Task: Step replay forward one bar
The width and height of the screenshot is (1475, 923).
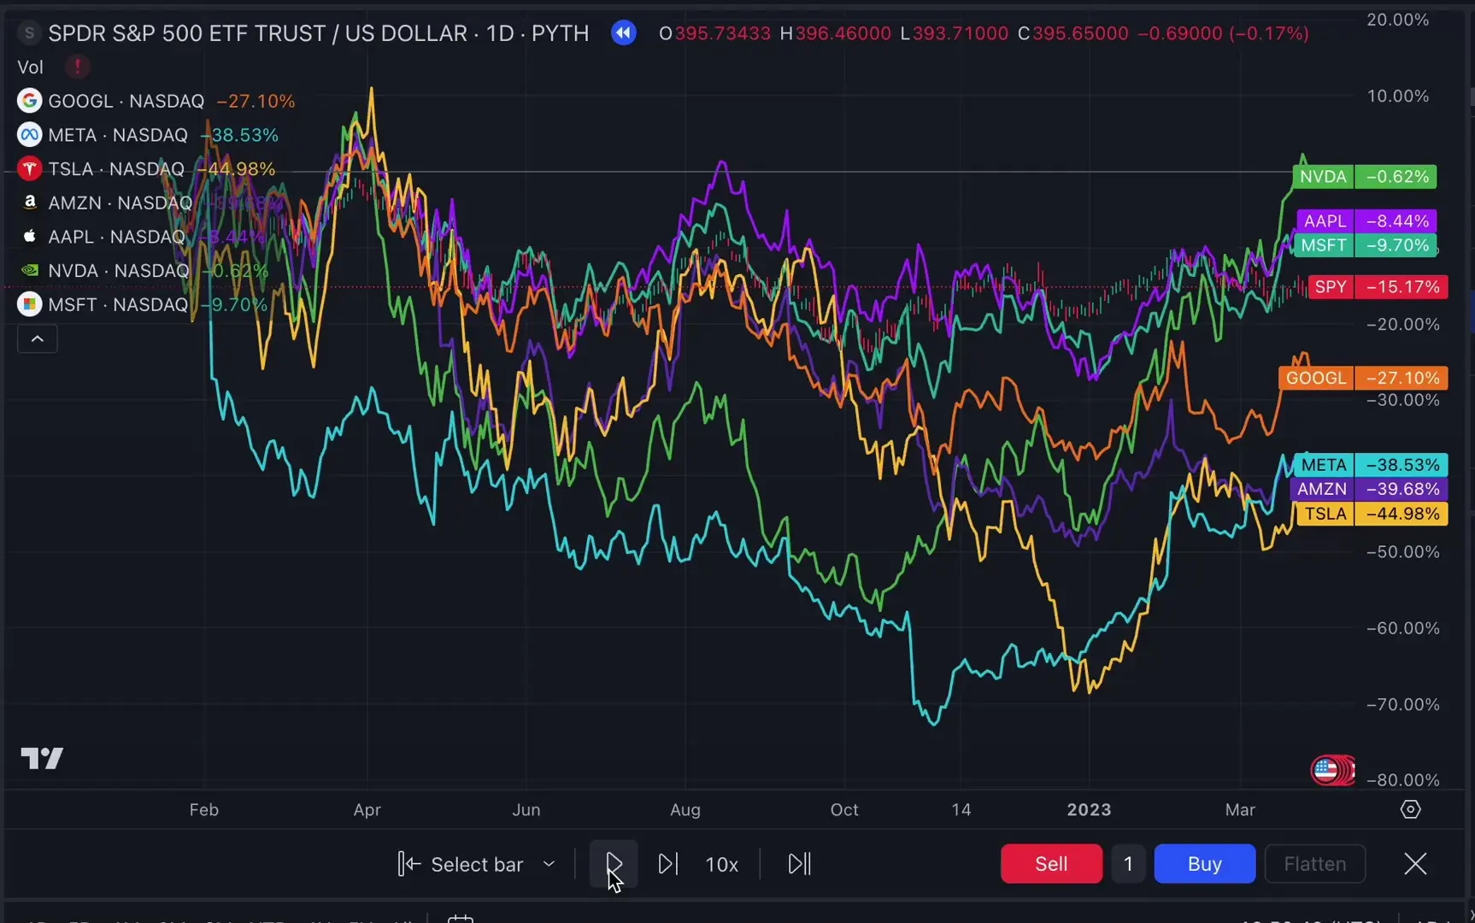Action: pos(668,863)
